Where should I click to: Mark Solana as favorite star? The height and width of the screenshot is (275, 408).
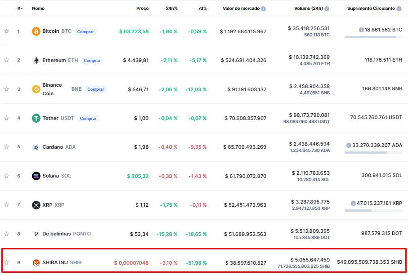(6, 176)
